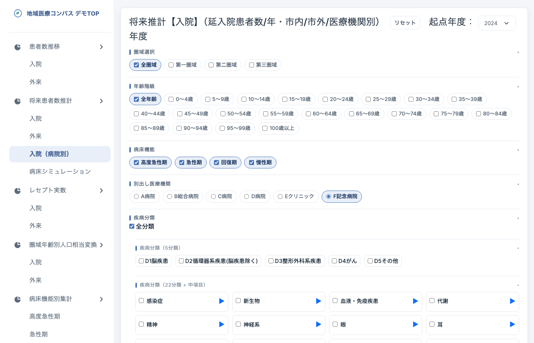Open the 起点年度 2024 dropdown
534x343 pixels.
coord(497,23)
